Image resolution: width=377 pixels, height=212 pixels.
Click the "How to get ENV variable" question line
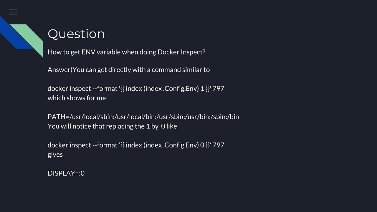click(x=126, y=52)
